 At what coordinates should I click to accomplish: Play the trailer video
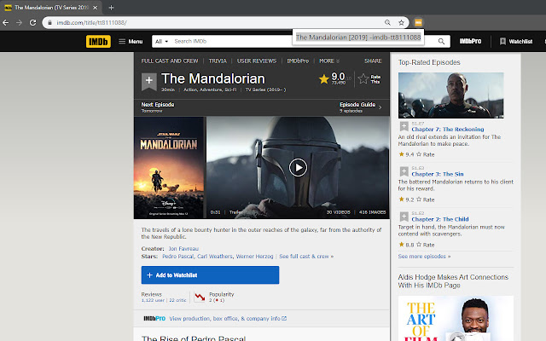coord(298,167)
